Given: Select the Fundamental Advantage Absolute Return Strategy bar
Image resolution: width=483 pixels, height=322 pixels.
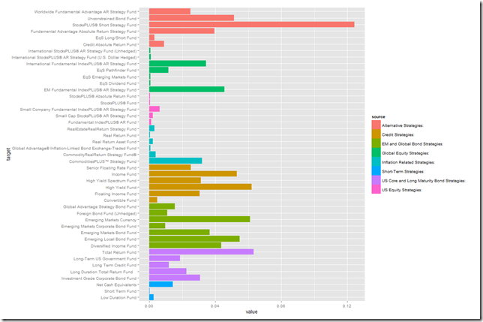Looking at the screenshot, I should click(x=181, y=31).
